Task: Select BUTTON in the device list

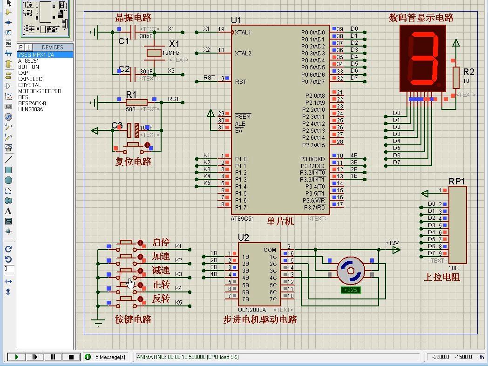Action: pyautogui.click(x=45, y=67)
